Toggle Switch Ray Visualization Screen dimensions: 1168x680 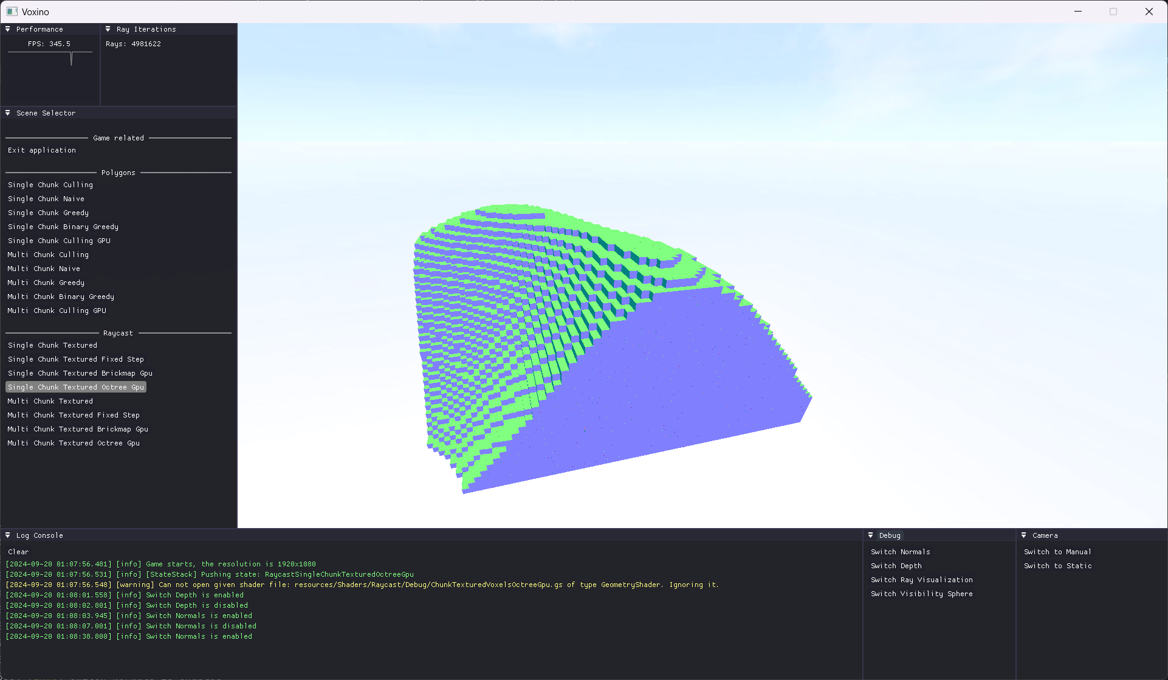(x=921, y=580)
